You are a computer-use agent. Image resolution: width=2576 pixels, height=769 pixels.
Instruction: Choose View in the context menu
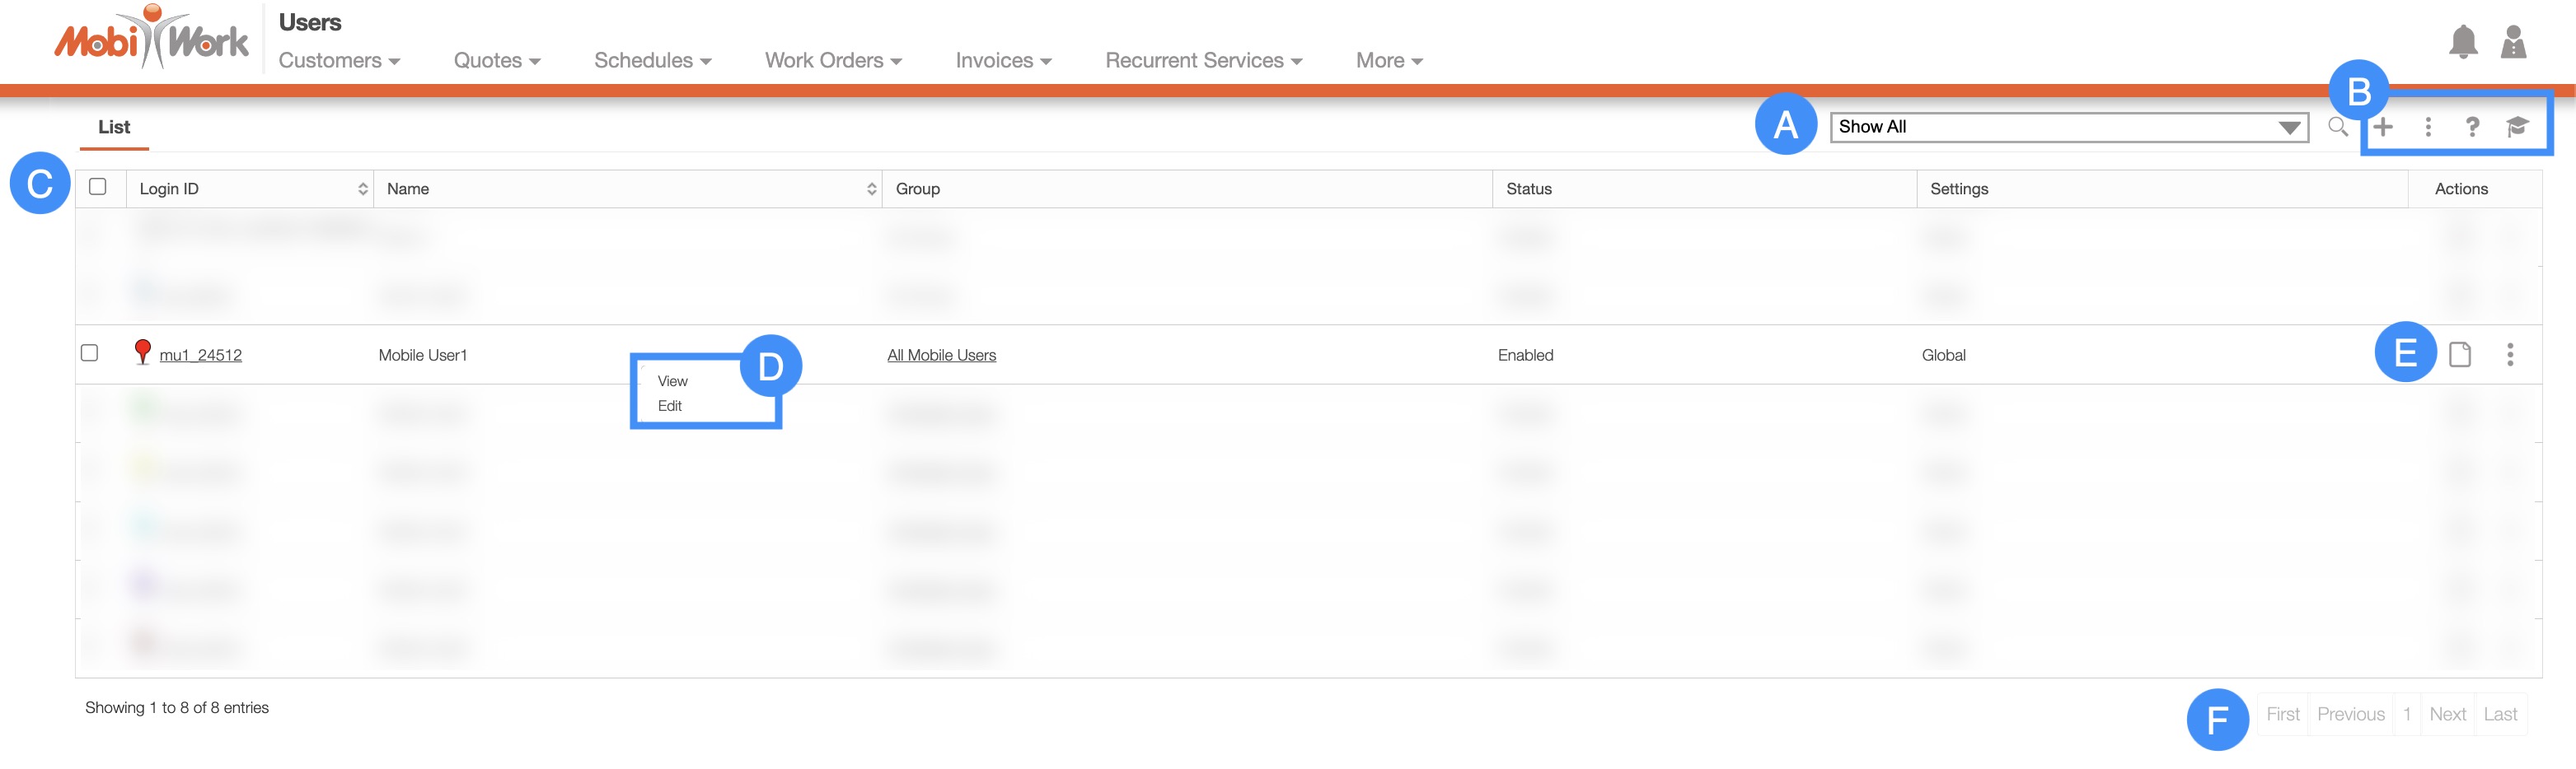[672, 381]
